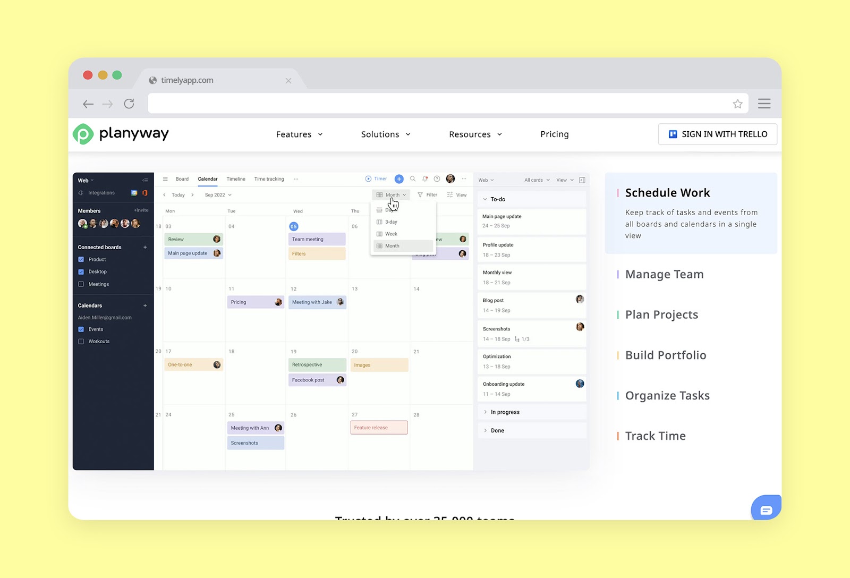Open help with the question mark icon
The image size is (850, 578).
[x=437, y=180]
